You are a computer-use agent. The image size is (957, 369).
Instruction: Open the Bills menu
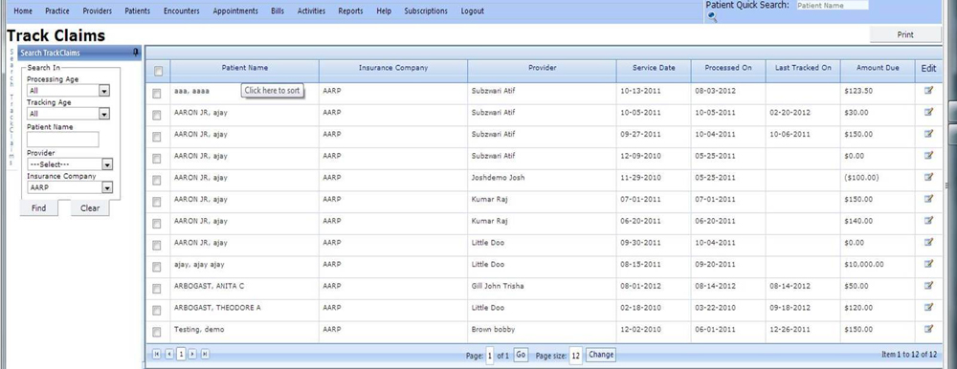click(278, 11)
